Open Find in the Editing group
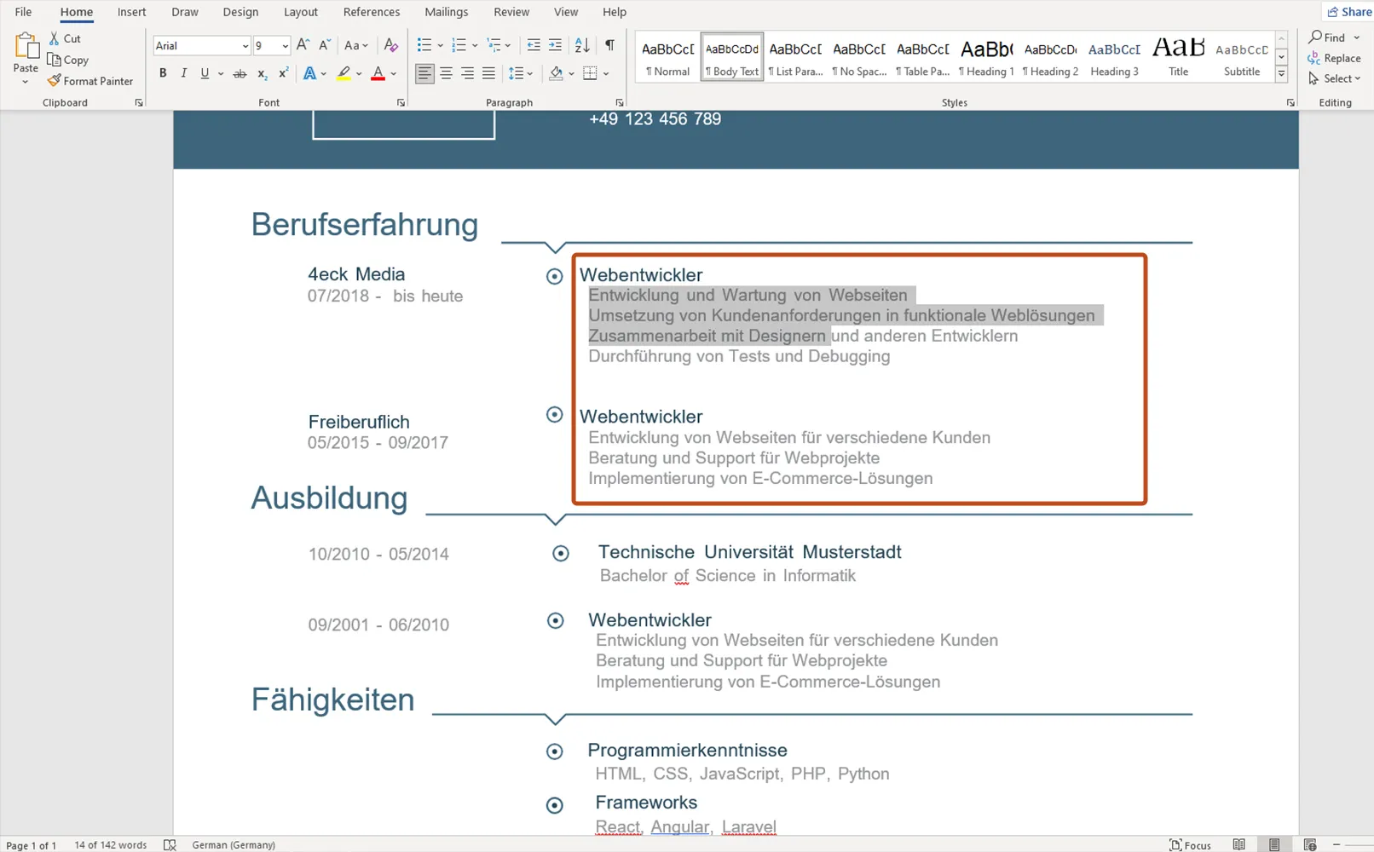Viewport: 1374px width, 852px height. [1327, 37]
